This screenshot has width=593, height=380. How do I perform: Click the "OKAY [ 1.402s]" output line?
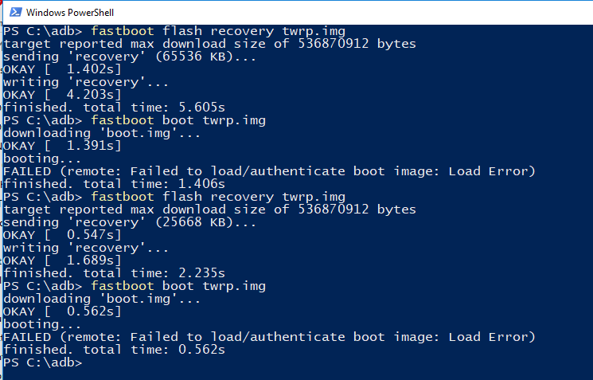point(62,69)
